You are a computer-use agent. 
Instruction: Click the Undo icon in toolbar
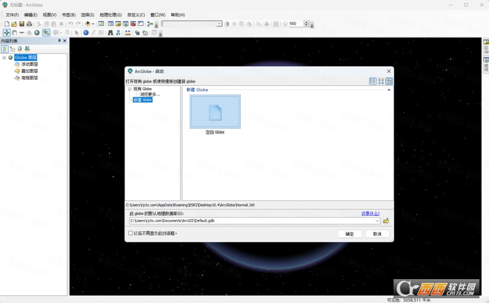tap(71, 24)
